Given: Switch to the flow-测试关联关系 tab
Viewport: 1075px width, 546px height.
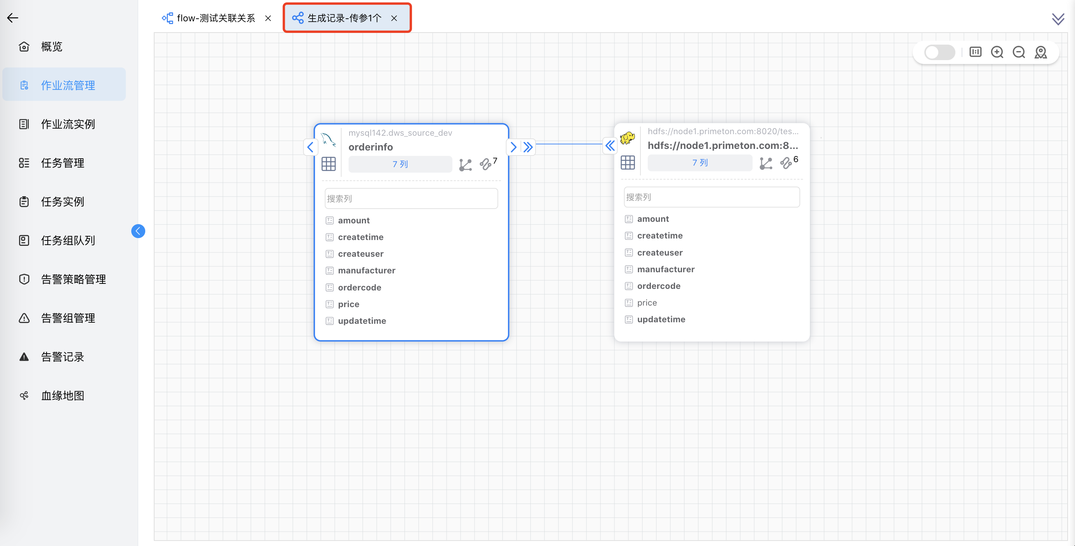Looking at the screenshot, I should coord(215,18).
